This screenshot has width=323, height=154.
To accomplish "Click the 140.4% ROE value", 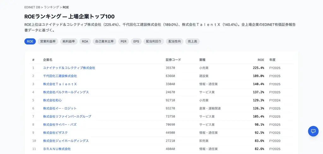I will pyautogui.click(x=259, y=84).
